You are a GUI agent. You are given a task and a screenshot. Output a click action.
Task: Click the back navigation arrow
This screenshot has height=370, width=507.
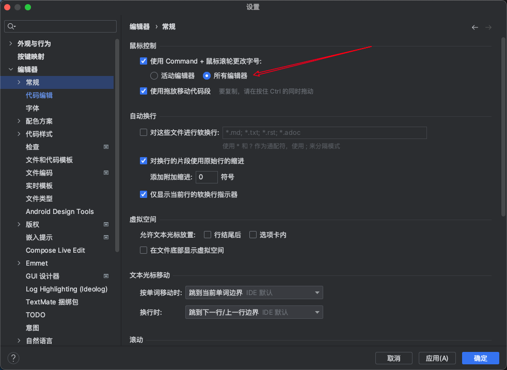475,27
